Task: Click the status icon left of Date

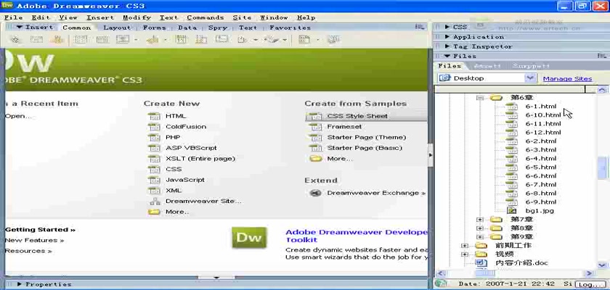Action: [x=439, y=283]
